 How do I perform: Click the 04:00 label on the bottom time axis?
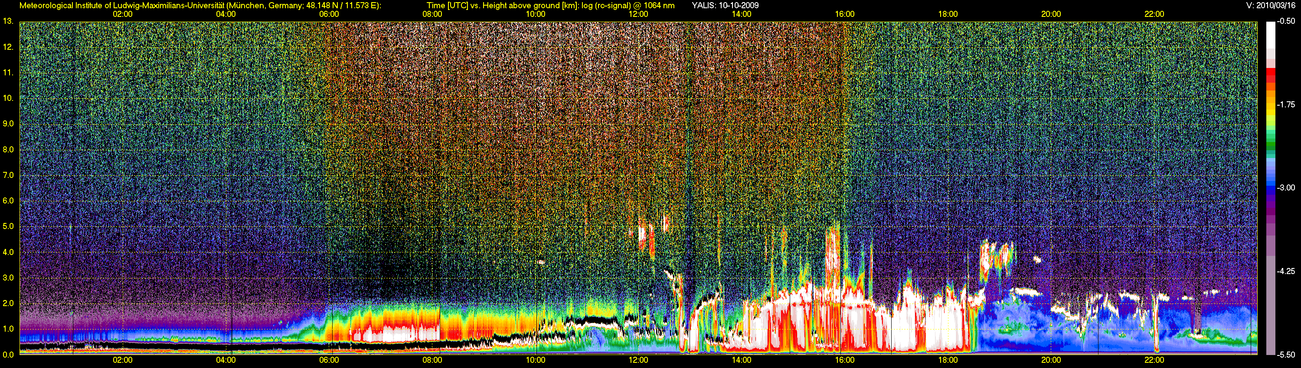tap(226, 361)
